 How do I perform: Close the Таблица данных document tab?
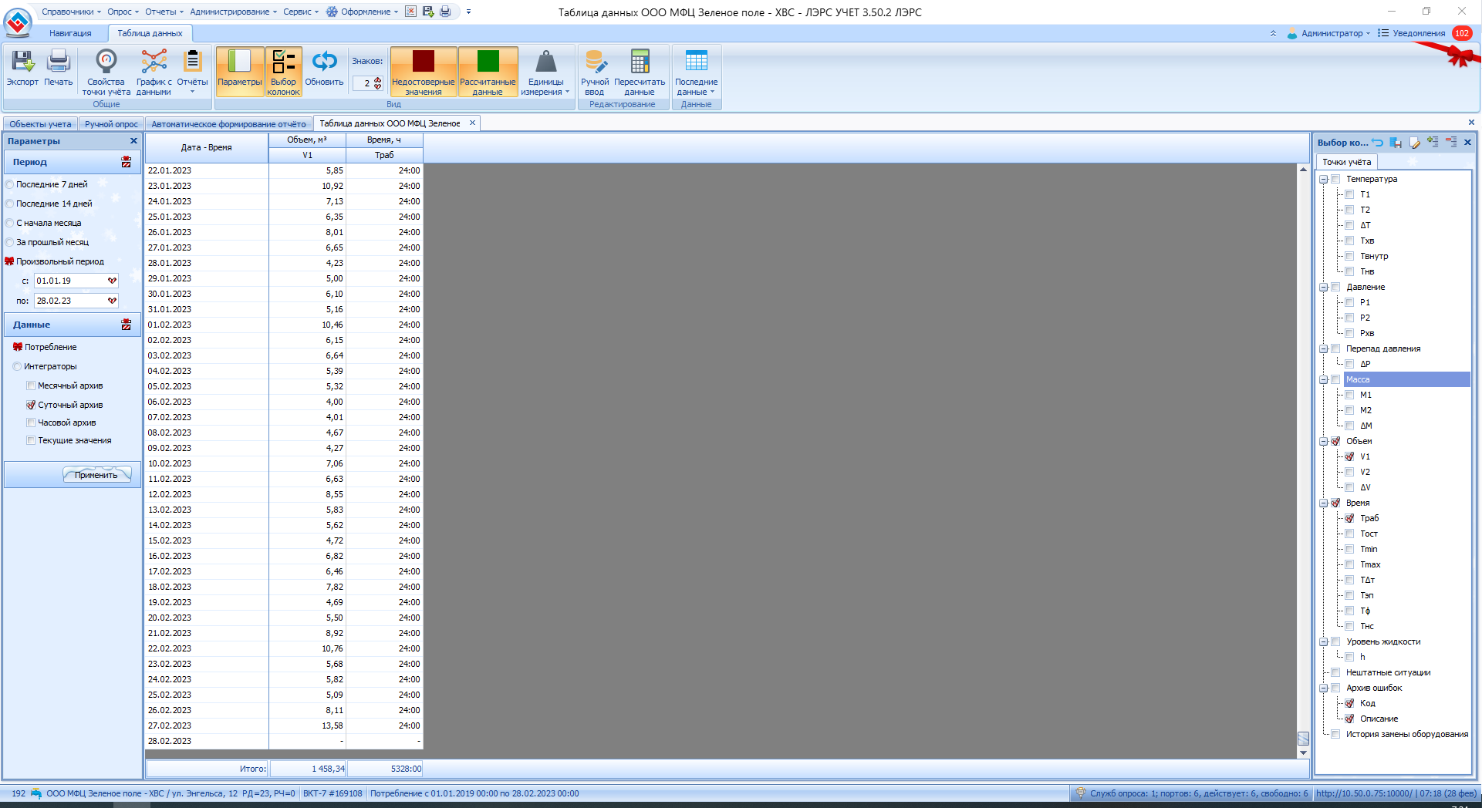(472, 123)
